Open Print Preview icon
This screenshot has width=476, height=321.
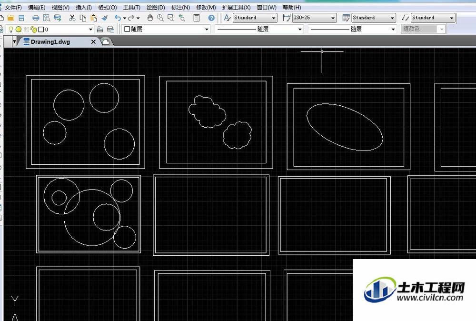pyautogui.click(x=47, y=18)
